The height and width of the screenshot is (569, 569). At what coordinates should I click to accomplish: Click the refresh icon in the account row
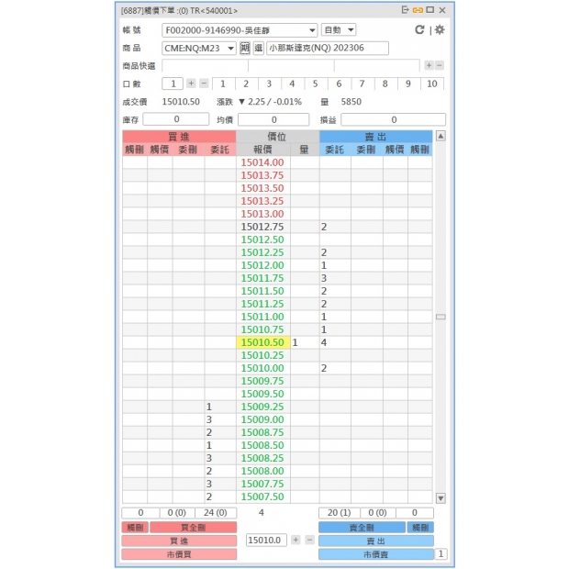click(419, 29)
